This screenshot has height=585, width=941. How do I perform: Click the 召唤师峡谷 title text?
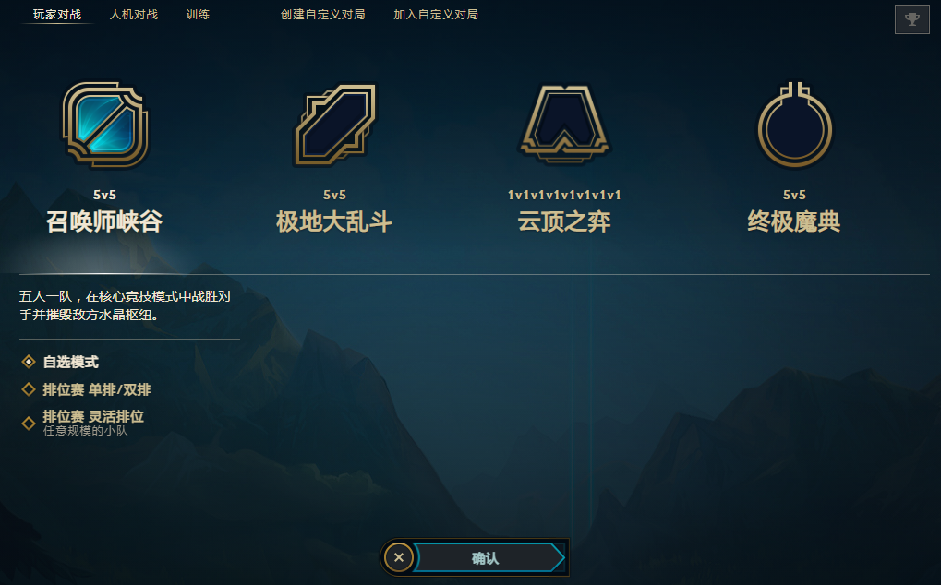[x=104, y=221]
